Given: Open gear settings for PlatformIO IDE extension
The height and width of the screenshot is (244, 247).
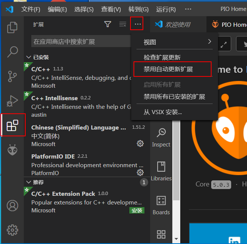Looking at the screenshot, I should (140, 172).
